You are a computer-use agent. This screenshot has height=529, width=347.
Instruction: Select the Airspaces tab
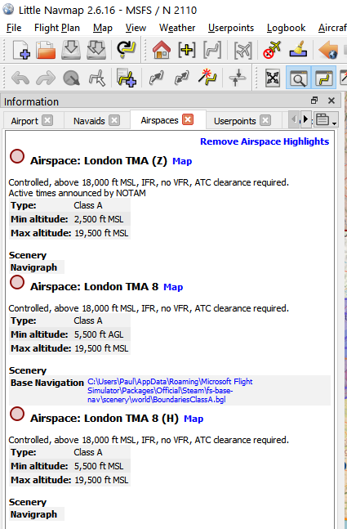pos(167,120)
